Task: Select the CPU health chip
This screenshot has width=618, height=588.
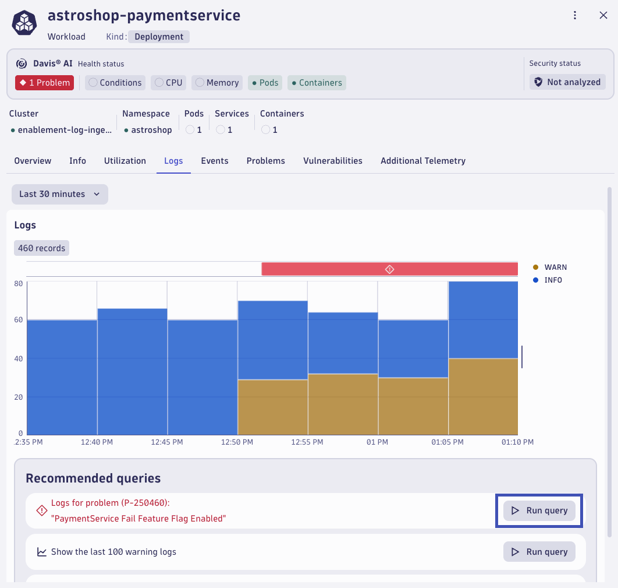Action: pos(168,83)
